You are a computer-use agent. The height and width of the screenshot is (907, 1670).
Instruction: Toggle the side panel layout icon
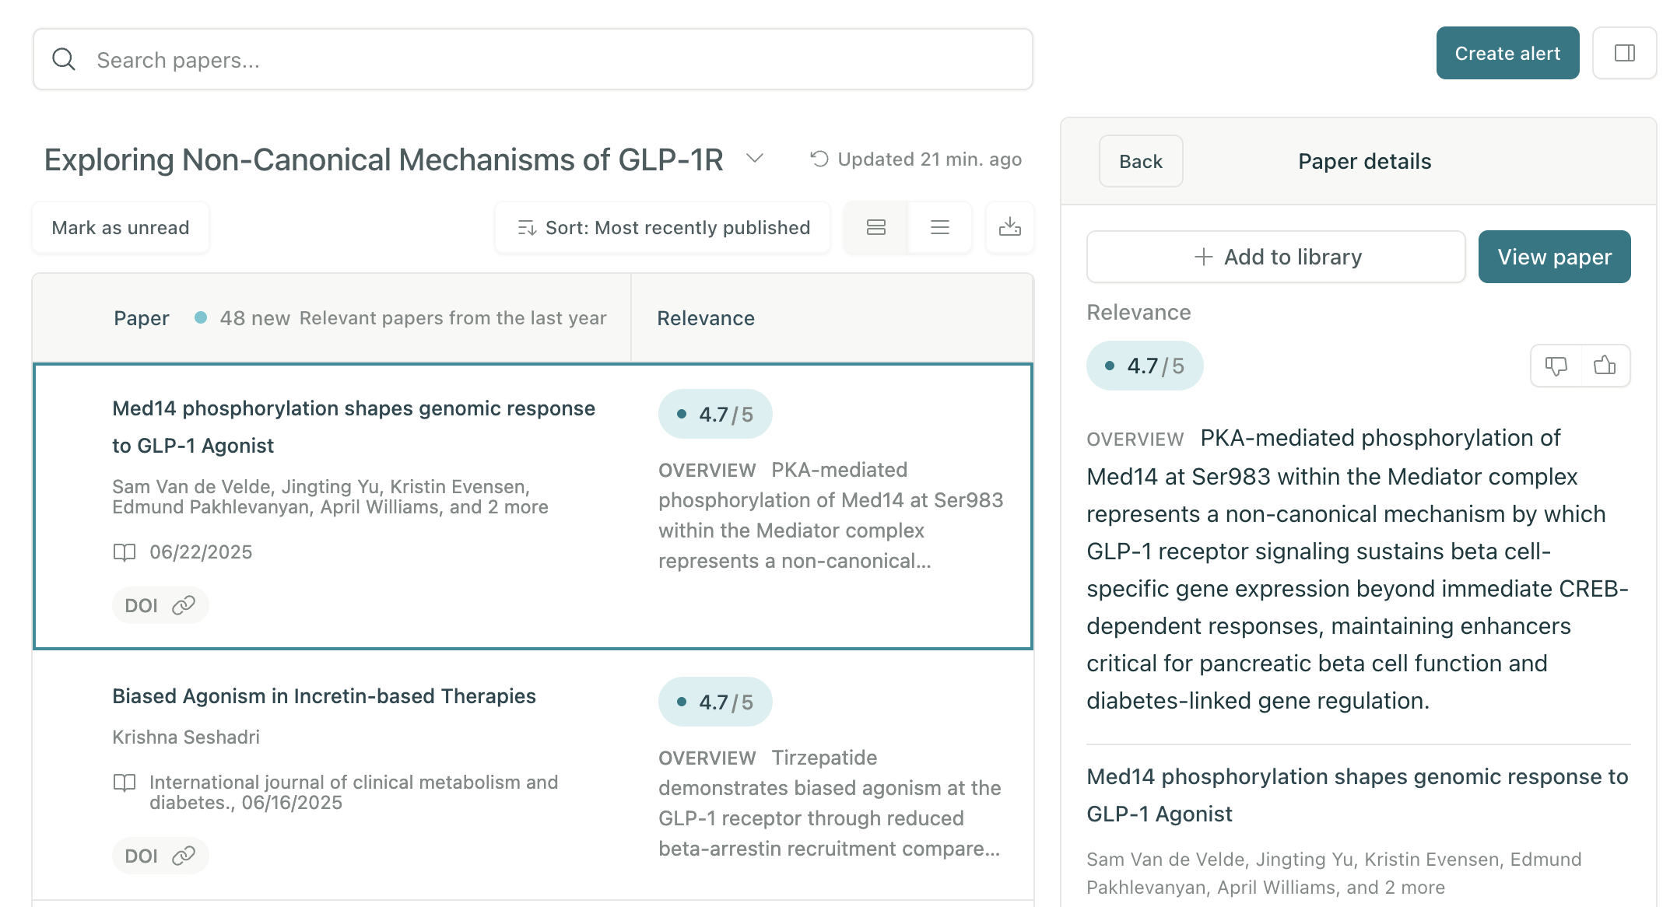point(1624,53)
